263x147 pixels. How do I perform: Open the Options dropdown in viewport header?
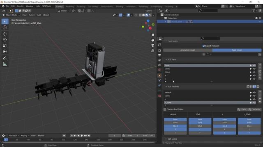coord(150,11)
